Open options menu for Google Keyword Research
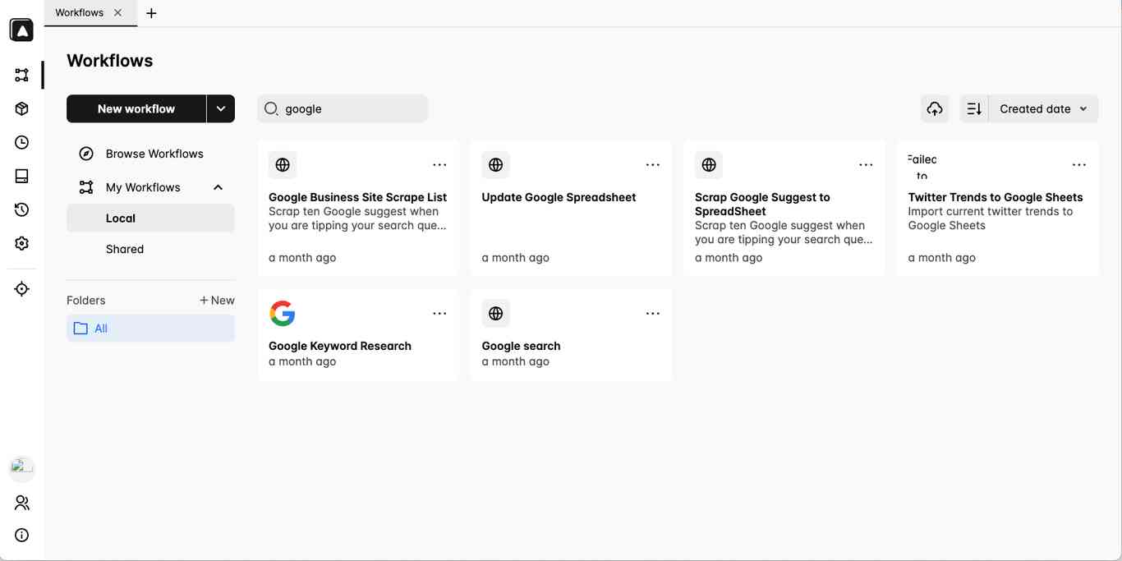The image size is (1122, 561). 438,313
